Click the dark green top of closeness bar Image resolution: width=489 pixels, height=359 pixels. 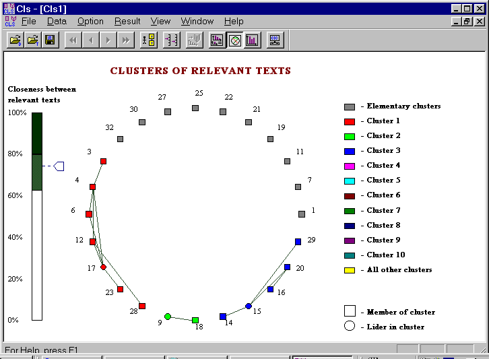tap(37, 133)
